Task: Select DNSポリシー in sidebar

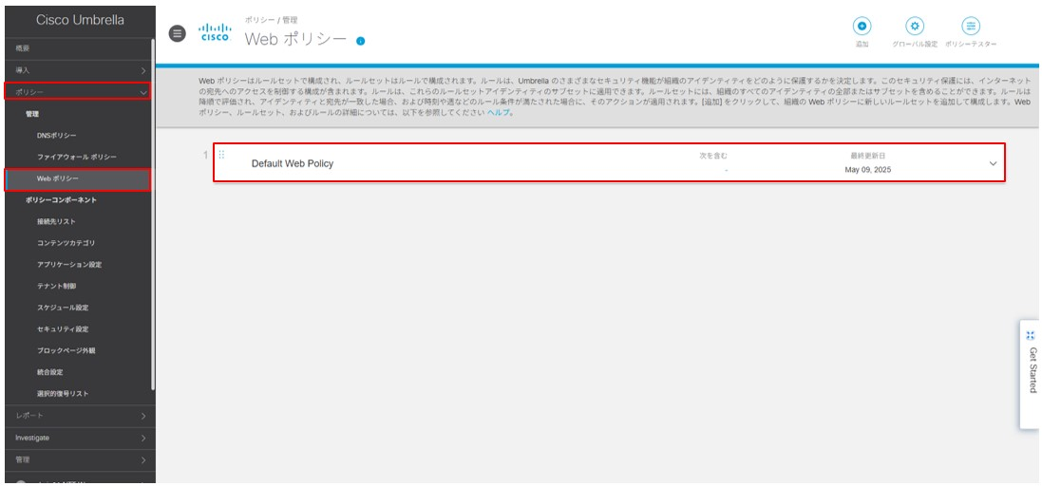Action: click(x=56, y=136)
